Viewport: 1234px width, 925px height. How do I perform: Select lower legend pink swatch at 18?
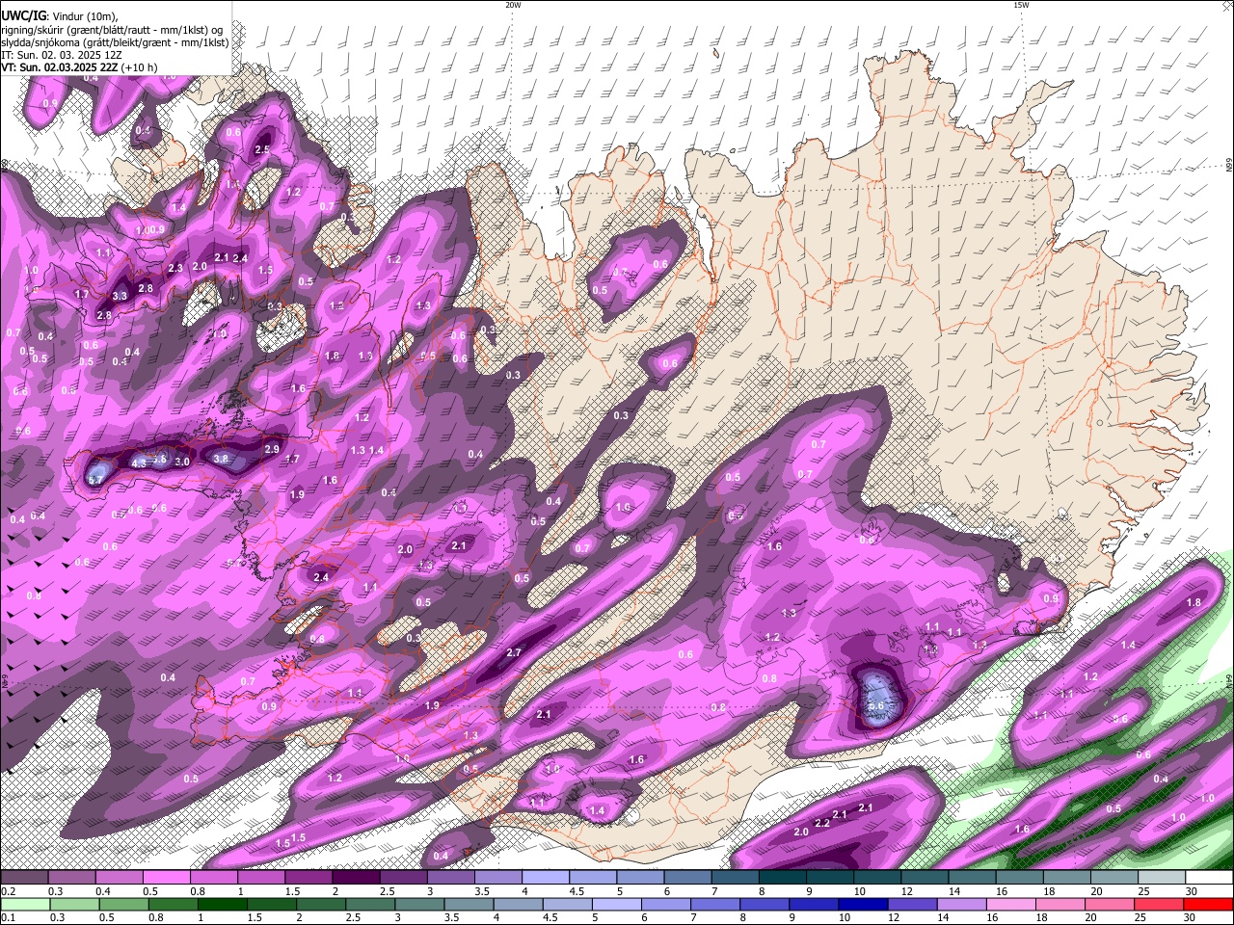click(x=1060, y=904)
